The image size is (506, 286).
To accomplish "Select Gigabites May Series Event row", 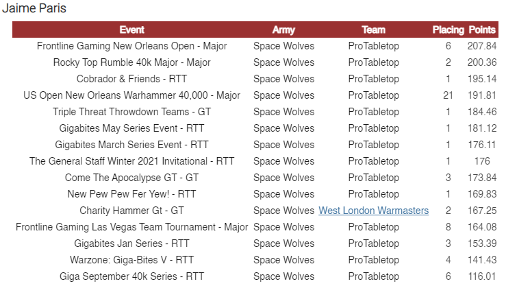I will [131, 128].
